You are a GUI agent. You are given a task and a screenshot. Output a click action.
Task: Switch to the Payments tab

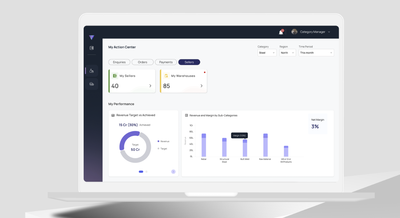pos(166,62)
